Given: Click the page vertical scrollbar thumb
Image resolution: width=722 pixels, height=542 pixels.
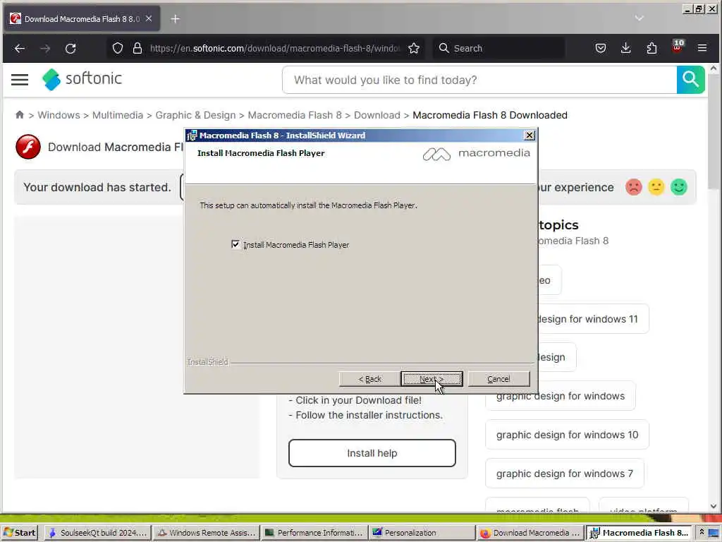Looking at the screenshot, I should tap(714, 131).
